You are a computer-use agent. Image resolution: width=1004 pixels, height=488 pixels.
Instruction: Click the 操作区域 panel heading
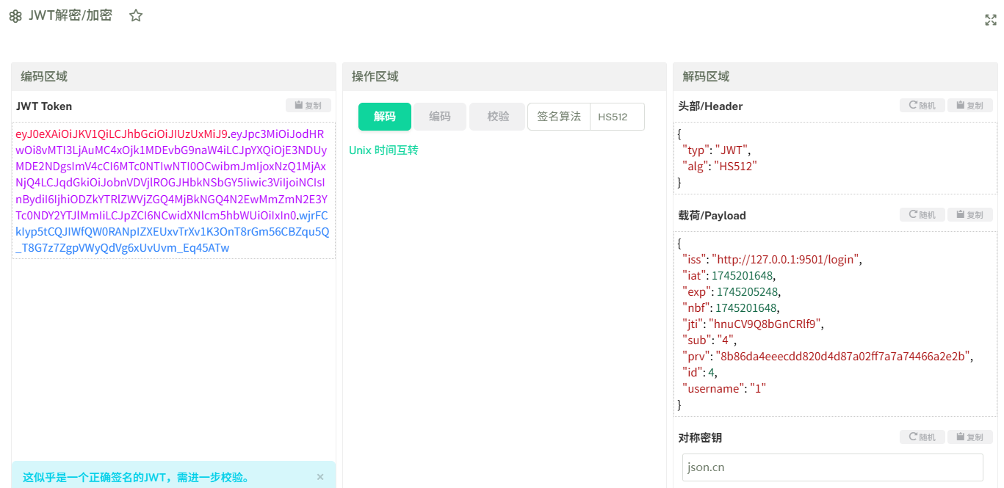[x=375, y=76]
